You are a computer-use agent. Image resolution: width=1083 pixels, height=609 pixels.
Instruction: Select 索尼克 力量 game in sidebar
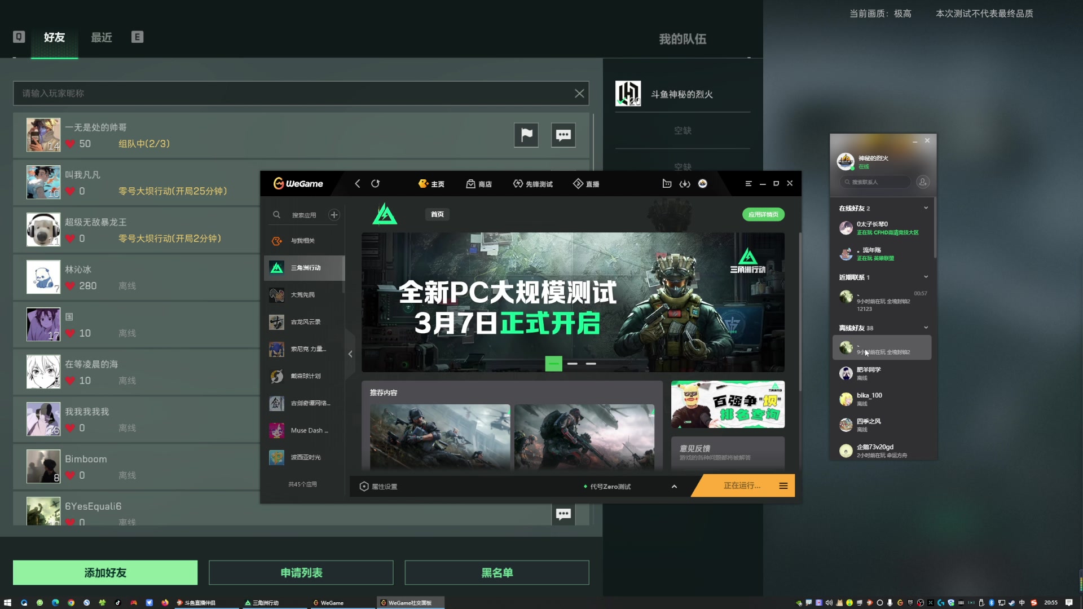pyautogui.click(x=303, y=349)
